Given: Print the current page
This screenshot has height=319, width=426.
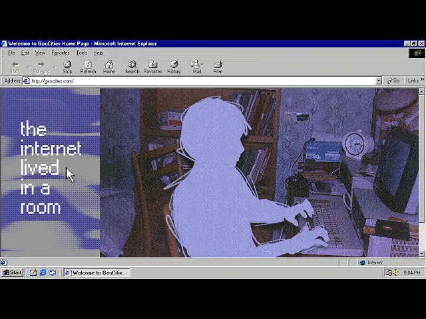Looking at the screenshot, I should coord(218,67).
